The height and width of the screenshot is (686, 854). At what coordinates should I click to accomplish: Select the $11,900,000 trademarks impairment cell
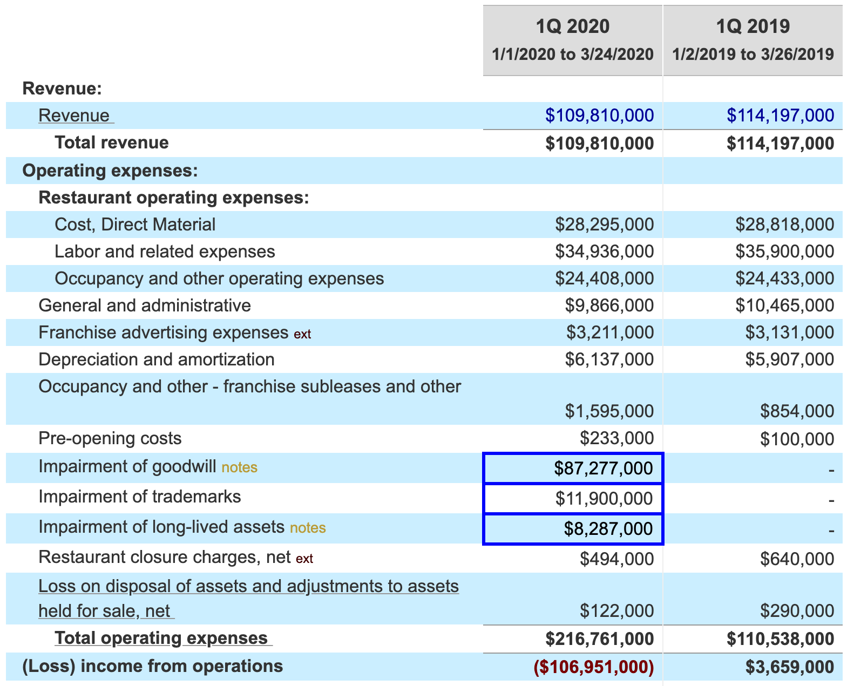pos(573,498)
